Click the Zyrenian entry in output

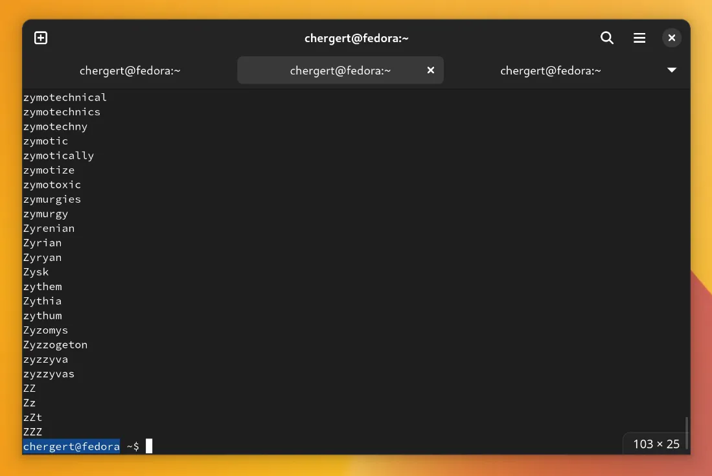click(x=49, y=228)
